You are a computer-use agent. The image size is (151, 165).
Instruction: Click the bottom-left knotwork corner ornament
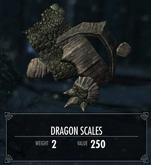(8, 158)
